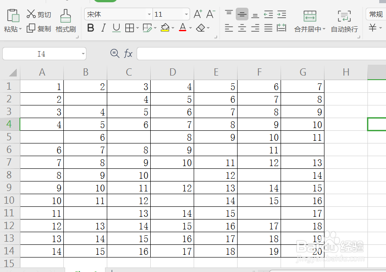This screenshot has width=386, height=272.
Task: Open eraser clear options dropdown arrow
Action: [x=208, y=28]
